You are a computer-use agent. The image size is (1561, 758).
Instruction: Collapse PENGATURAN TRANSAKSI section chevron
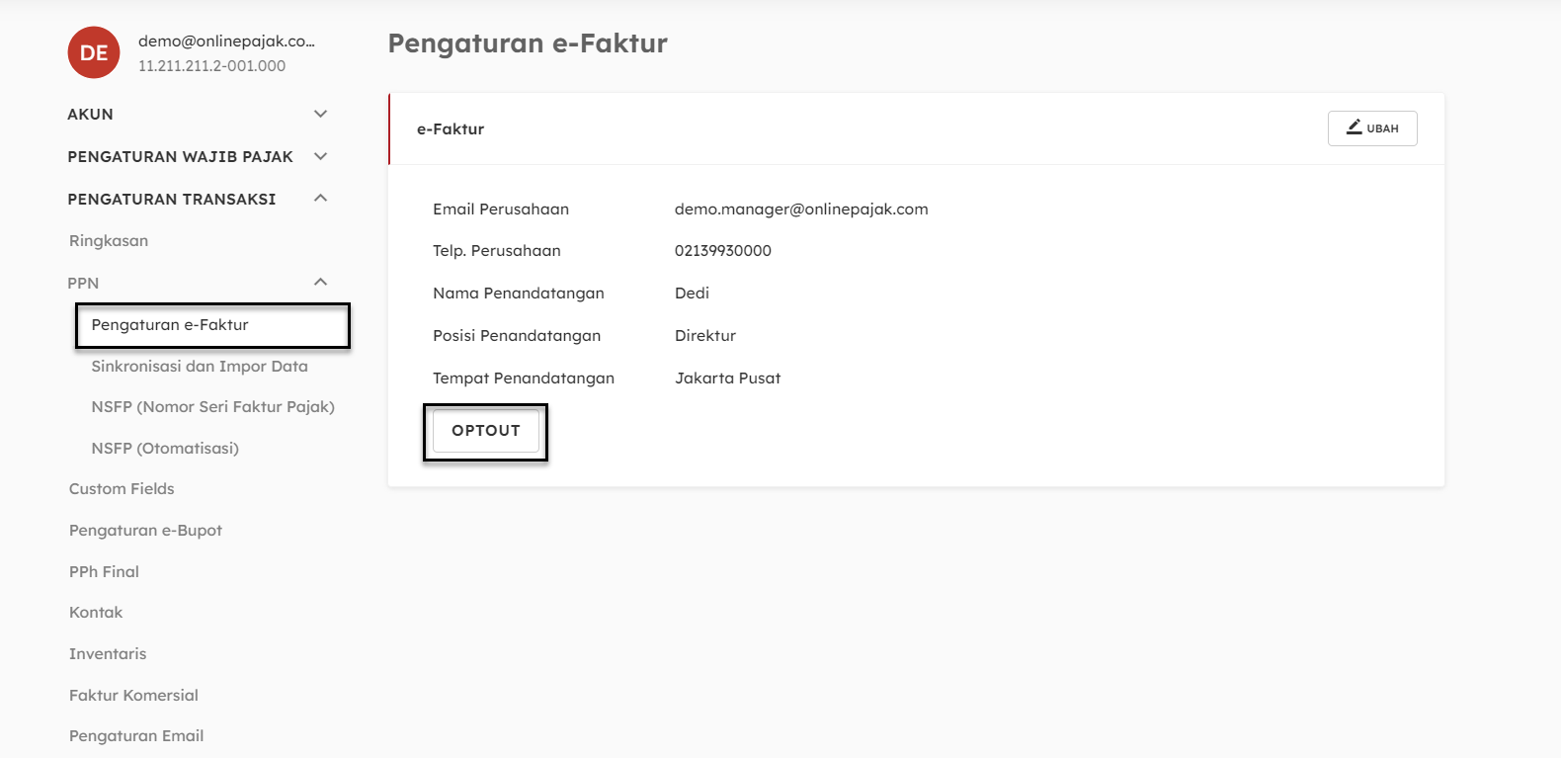coord(320,199)
